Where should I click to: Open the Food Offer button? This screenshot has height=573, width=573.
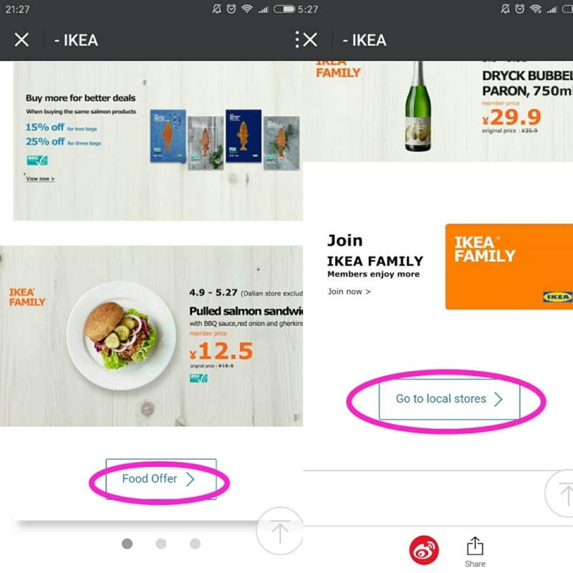coord(161,479)
